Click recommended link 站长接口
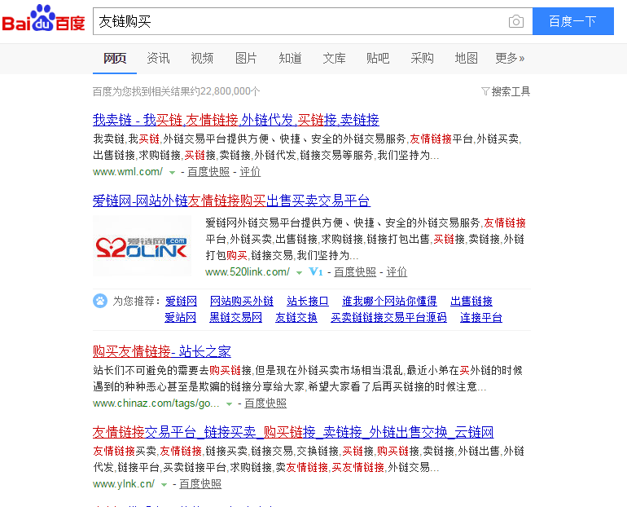627x507 pixels. click(x=308, y=301)
